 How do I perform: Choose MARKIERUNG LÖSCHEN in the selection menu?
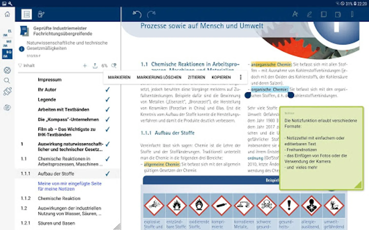coord(159,77)
